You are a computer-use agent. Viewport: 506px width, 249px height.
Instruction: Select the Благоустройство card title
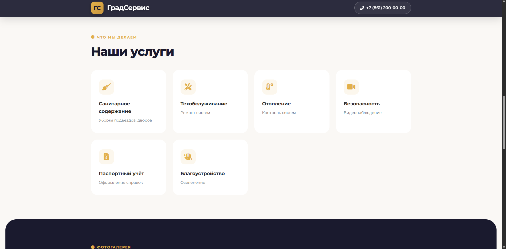coord(202,174)
